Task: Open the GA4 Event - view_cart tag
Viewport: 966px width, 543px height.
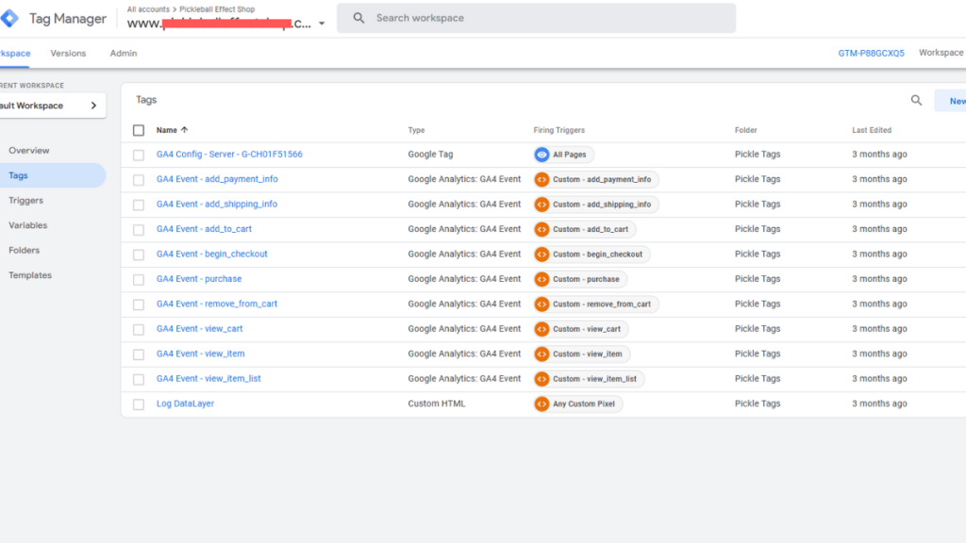Action: pyautogui.click(x=200, y=329)
